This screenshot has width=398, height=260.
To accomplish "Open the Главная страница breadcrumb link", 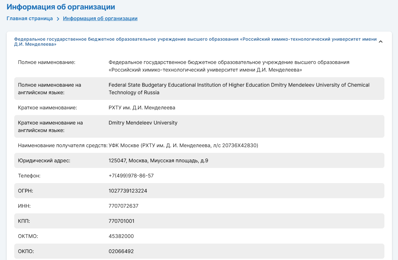I will tap(30, 18).
